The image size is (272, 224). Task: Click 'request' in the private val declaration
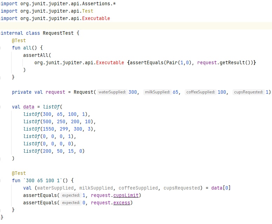55,92
